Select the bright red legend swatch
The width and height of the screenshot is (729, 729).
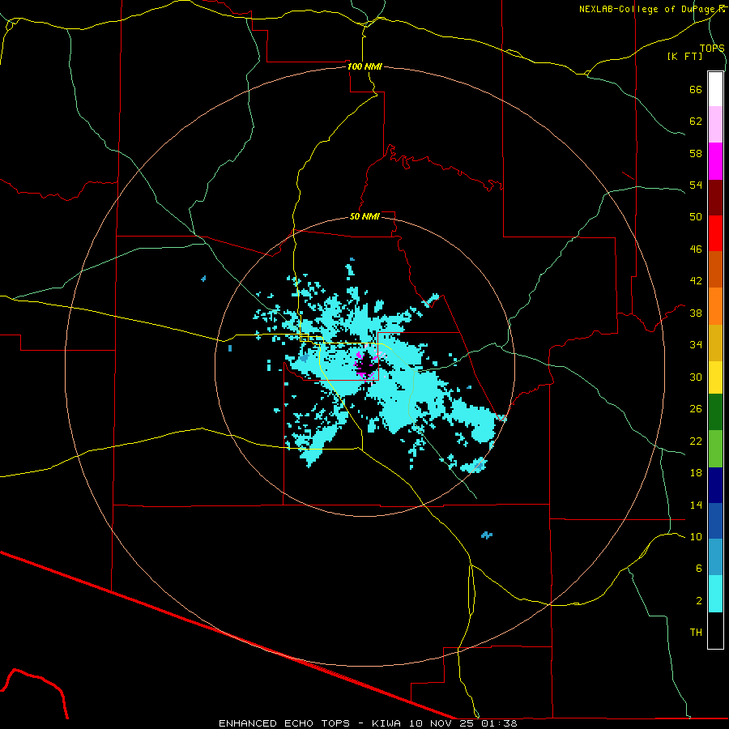715,233
